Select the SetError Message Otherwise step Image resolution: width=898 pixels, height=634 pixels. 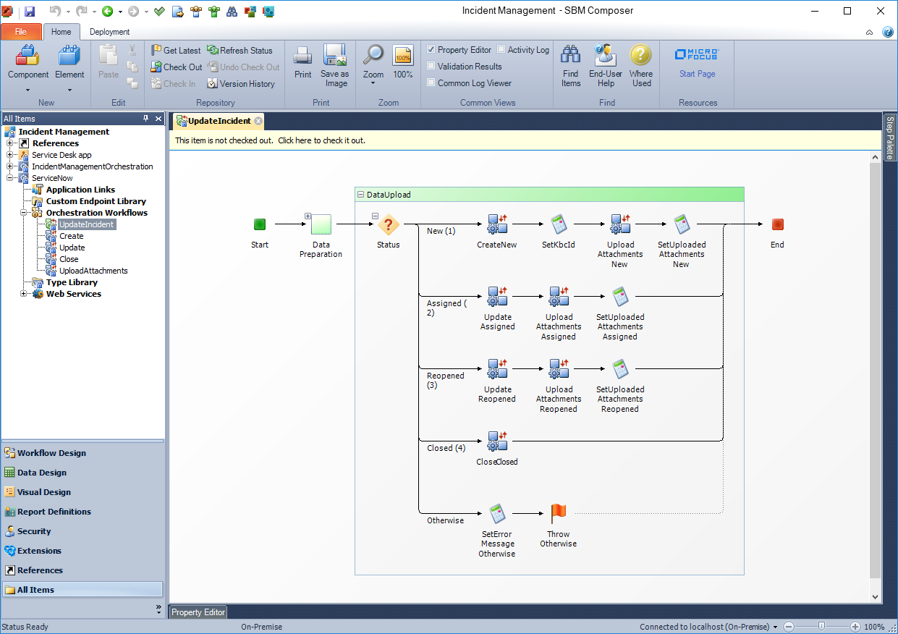pyautogui.click(x=497, y=514)
